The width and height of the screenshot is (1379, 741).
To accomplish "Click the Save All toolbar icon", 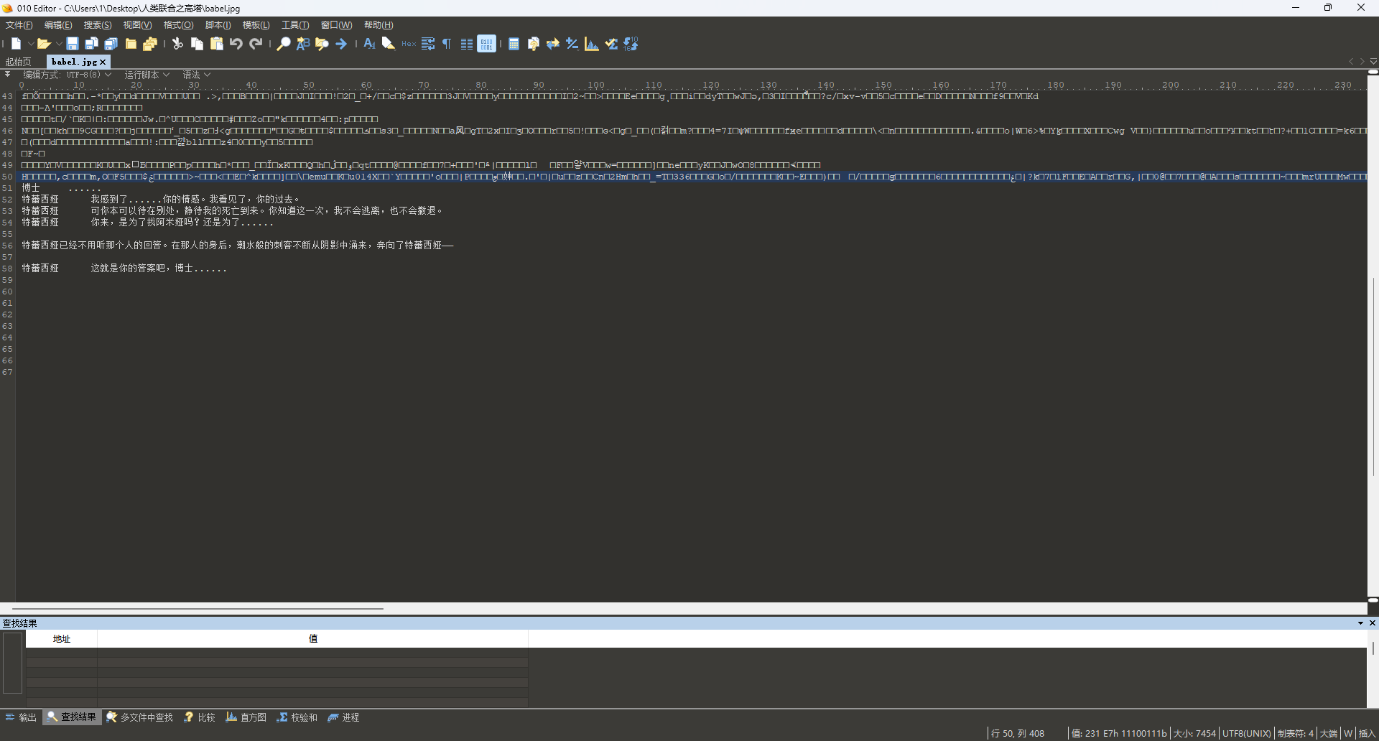I will pyautogui.click(x=111, y=44).
